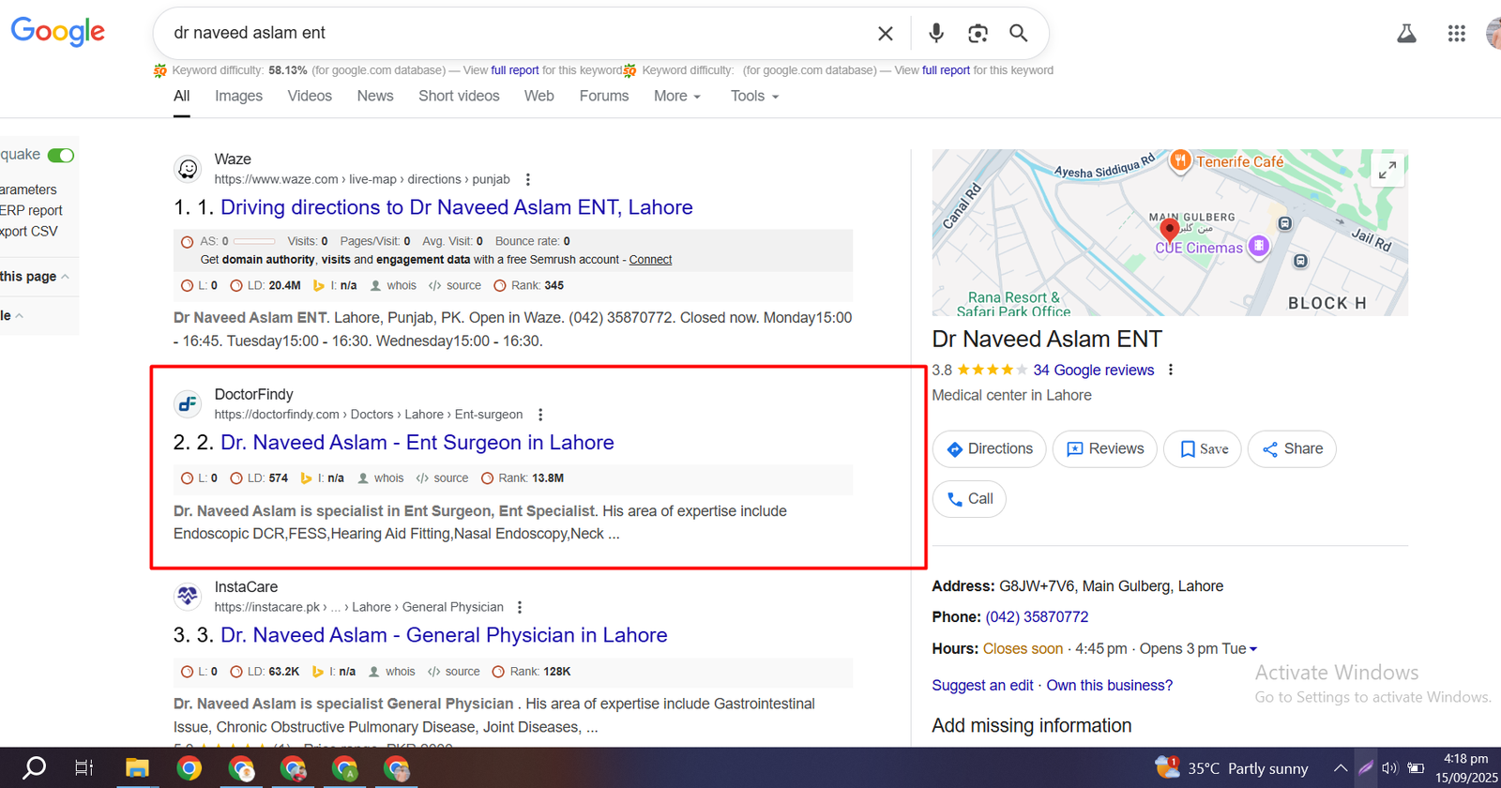Open Search Labs flask icon
This screenshot has width=1501, height=788.
point(1406,34)
